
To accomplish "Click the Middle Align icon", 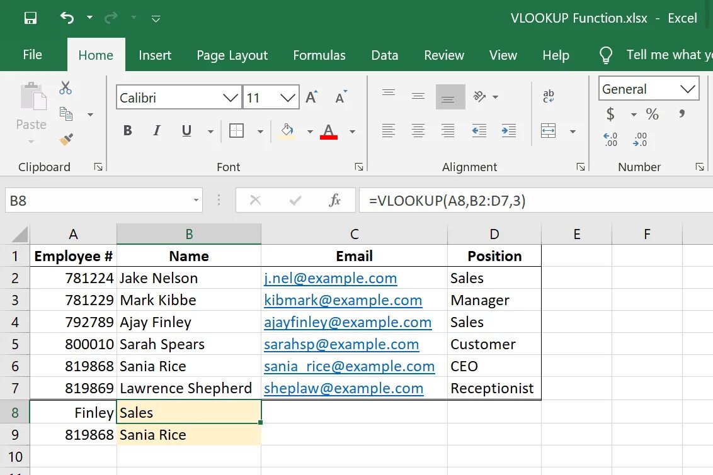I will click(x=418, y=96).
